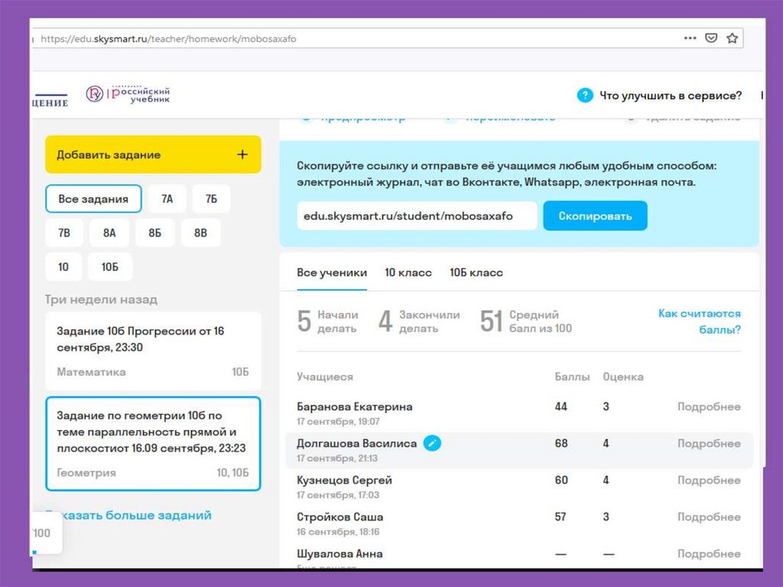This screenshot has width=783, height=587.
Task: Click the Pocket save icon in address bar
Action: (711, 38)
